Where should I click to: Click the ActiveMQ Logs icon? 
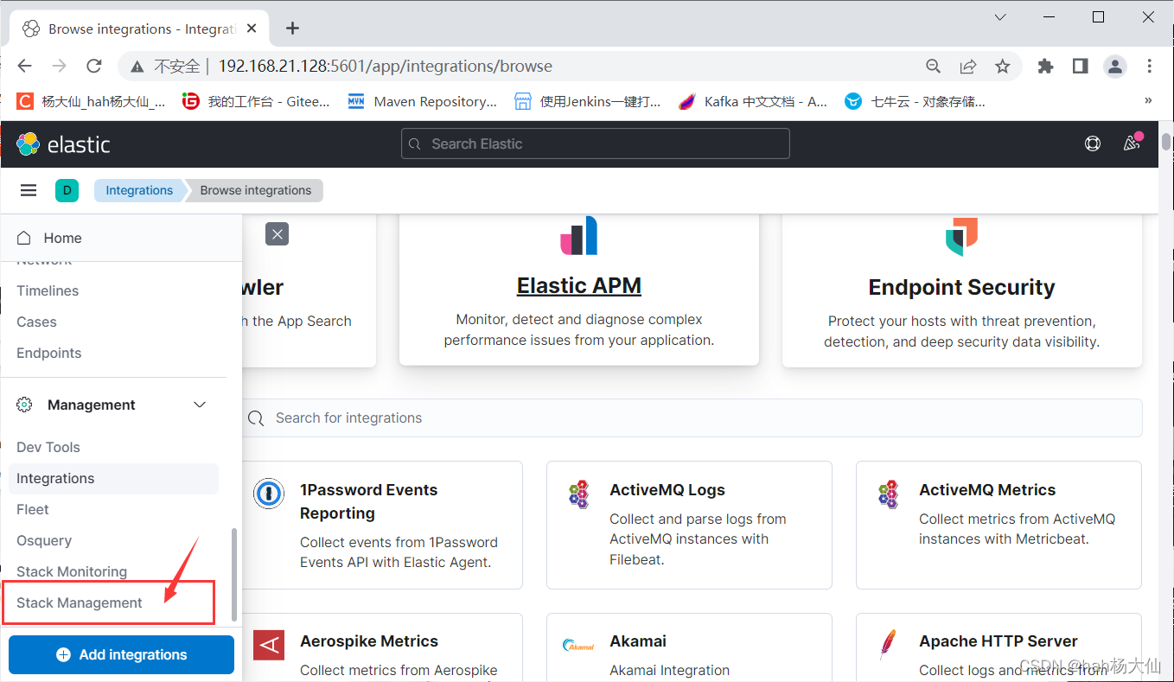pyautogui.click(x=579, y=494)
